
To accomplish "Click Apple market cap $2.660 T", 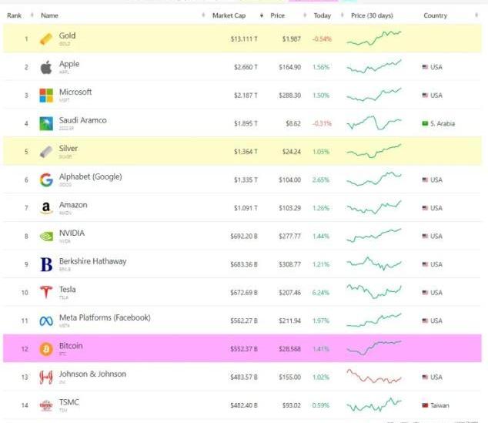I will 246,67.
